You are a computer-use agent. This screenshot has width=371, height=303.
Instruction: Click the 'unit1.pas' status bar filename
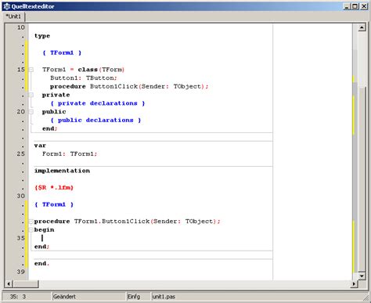[x=164, y=297]
